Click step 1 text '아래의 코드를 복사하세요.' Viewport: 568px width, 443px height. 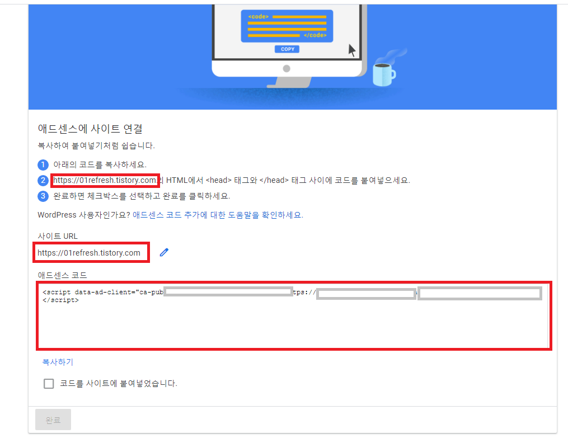click(100, 164)
